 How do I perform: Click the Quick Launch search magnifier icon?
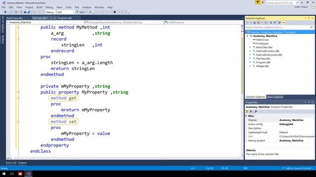pyautogui.click(x=297, y=2)
